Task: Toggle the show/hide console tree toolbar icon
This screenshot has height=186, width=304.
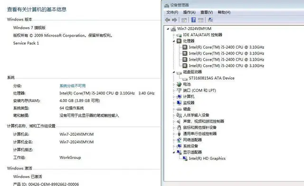Action: pyautogui.click(x=184, y=20)
